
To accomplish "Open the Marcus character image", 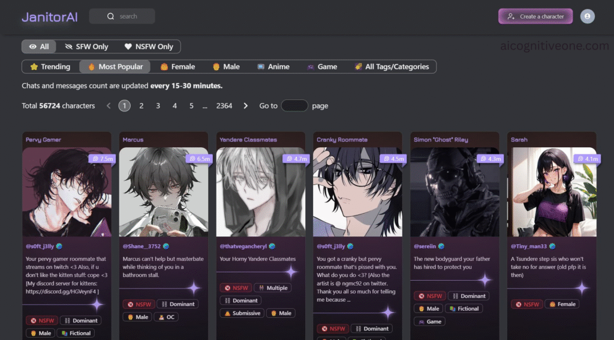I will (x=164, y=192).
